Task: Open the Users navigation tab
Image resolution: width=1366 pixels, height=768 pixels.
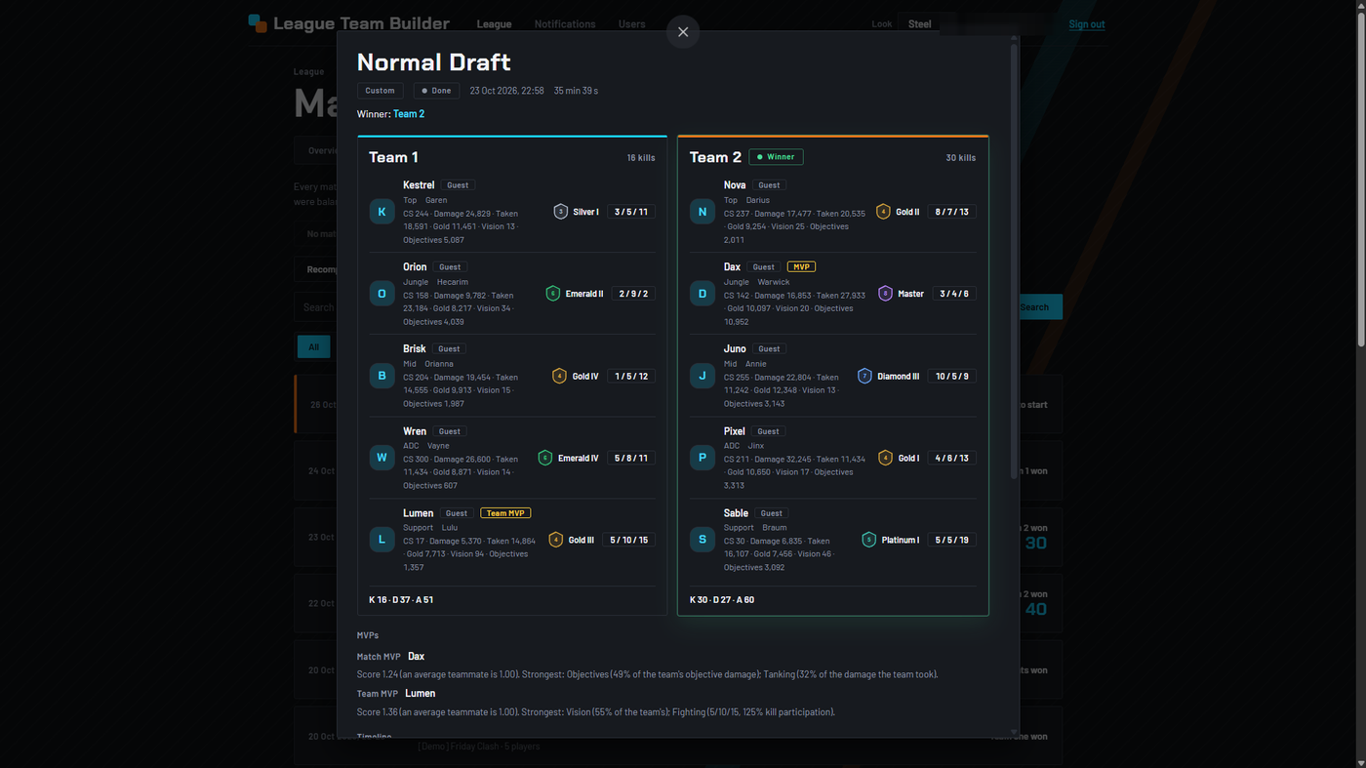Action: [x=631, y=24]
